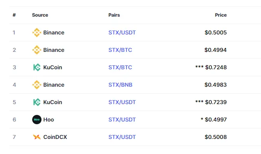The image size is (261, 154).
Task: Open the KuCoin STX/BTC pair link
Action: pos(120,67)
